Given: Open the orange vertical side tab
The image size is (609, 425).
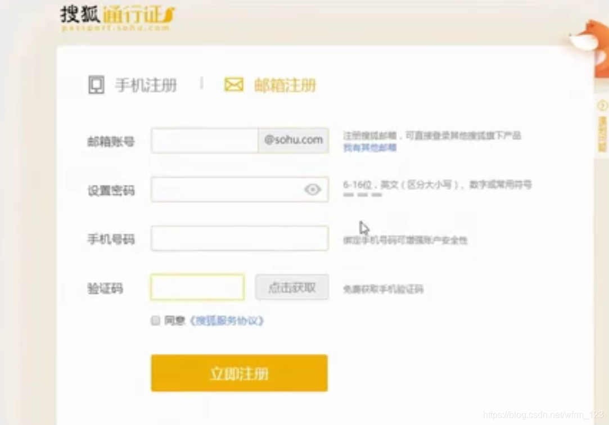Looking at the screenshot, I should coord(602,134).
